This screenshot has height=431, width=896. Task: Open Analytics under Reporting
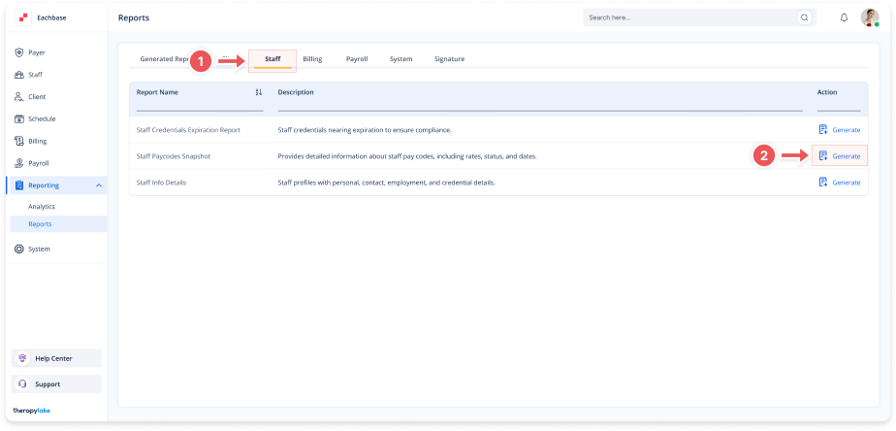coord(42,206)
